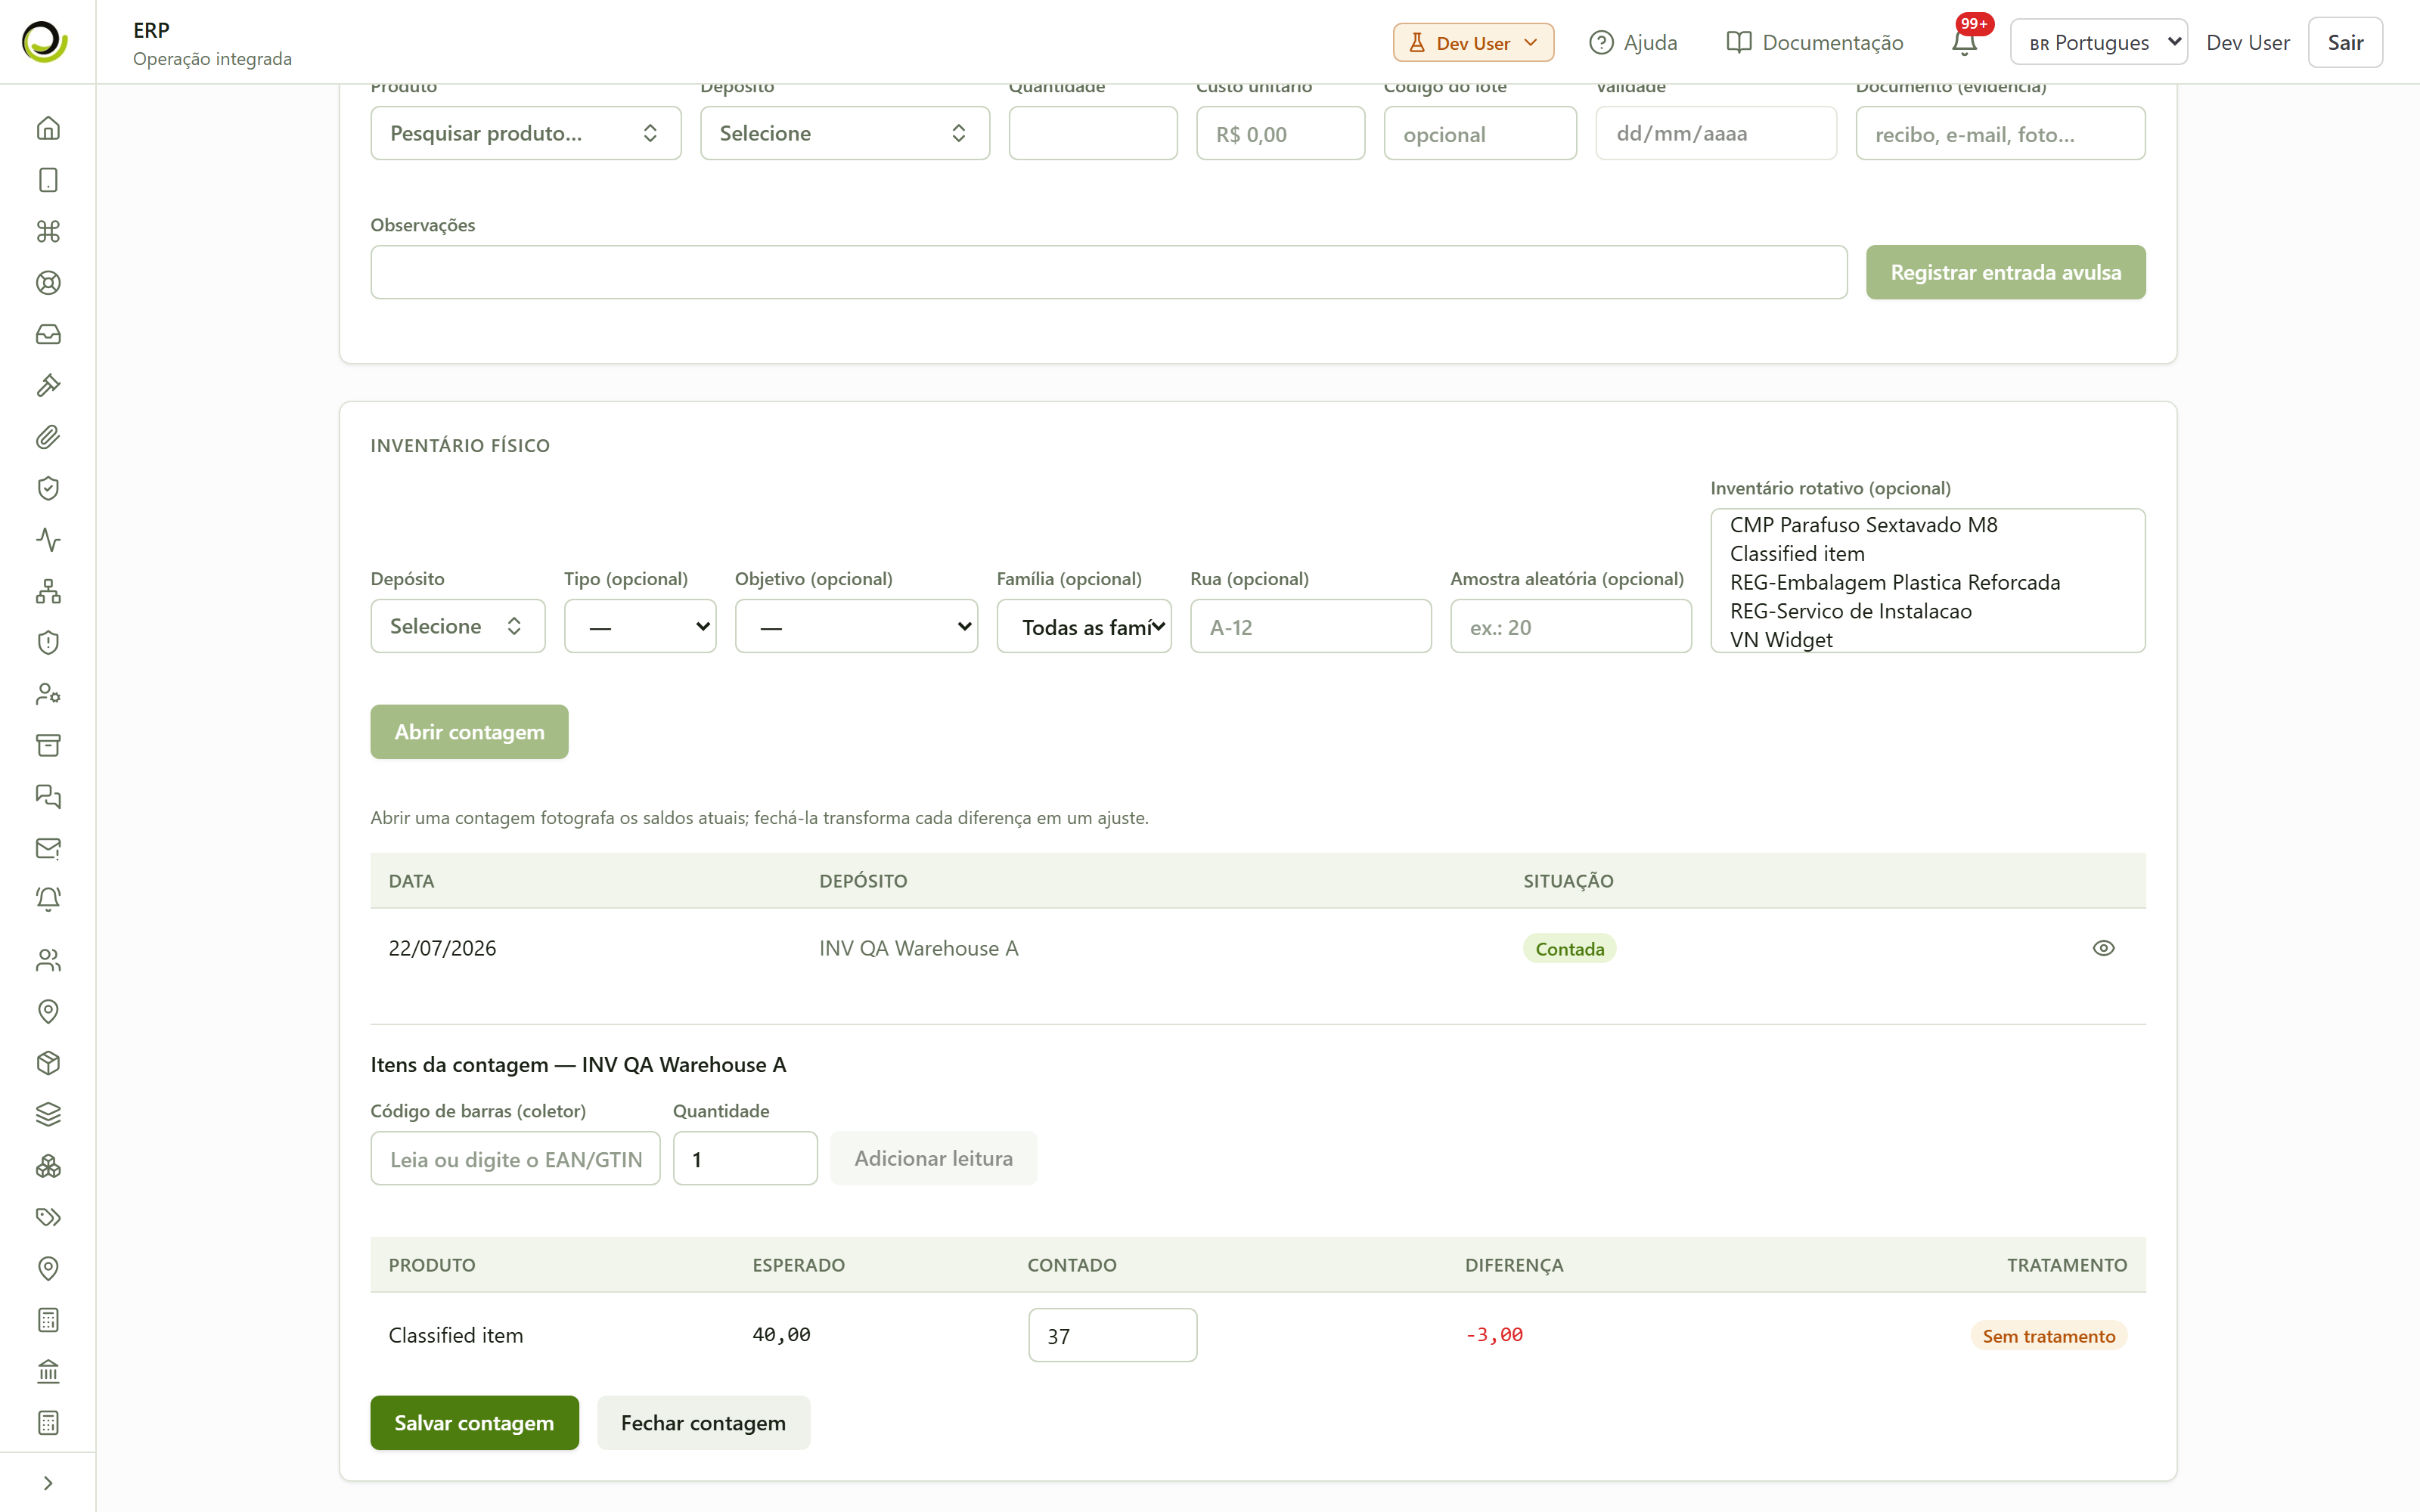Open the Tipo (opcional) dropdown
This screenshot has width=2420, height=1512.
(640, 626)
